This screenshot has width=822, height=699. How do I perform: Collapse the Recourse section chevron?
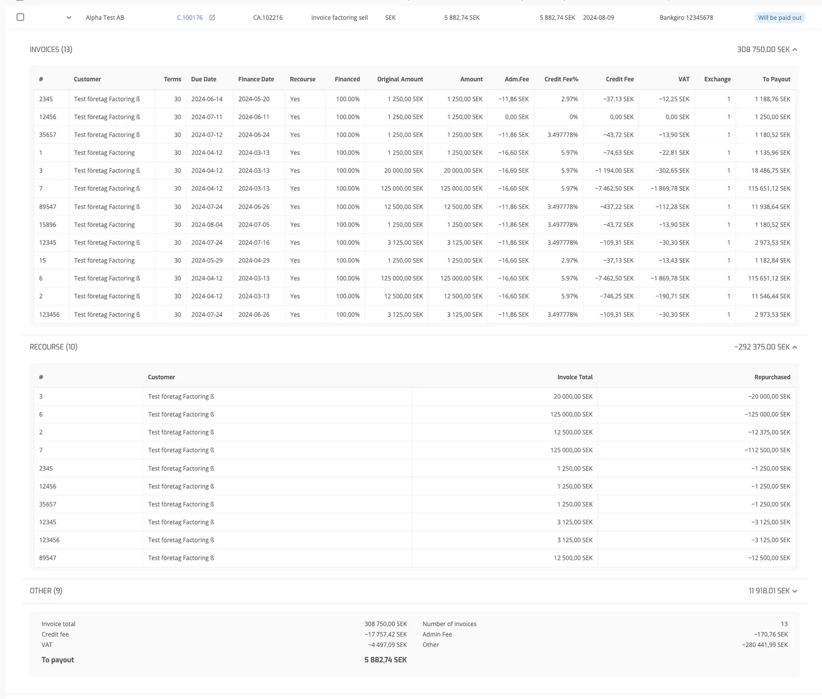tap(795, 347)
